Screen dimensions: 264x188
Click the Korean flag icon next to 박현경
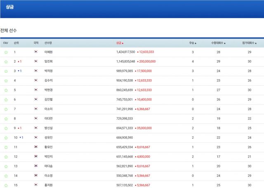click(x=36, y=90)
